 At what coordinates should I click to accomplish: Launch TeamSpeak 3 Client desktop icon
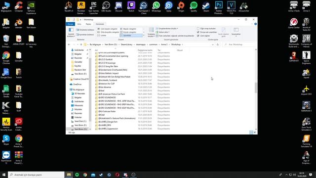click(144, 8)
